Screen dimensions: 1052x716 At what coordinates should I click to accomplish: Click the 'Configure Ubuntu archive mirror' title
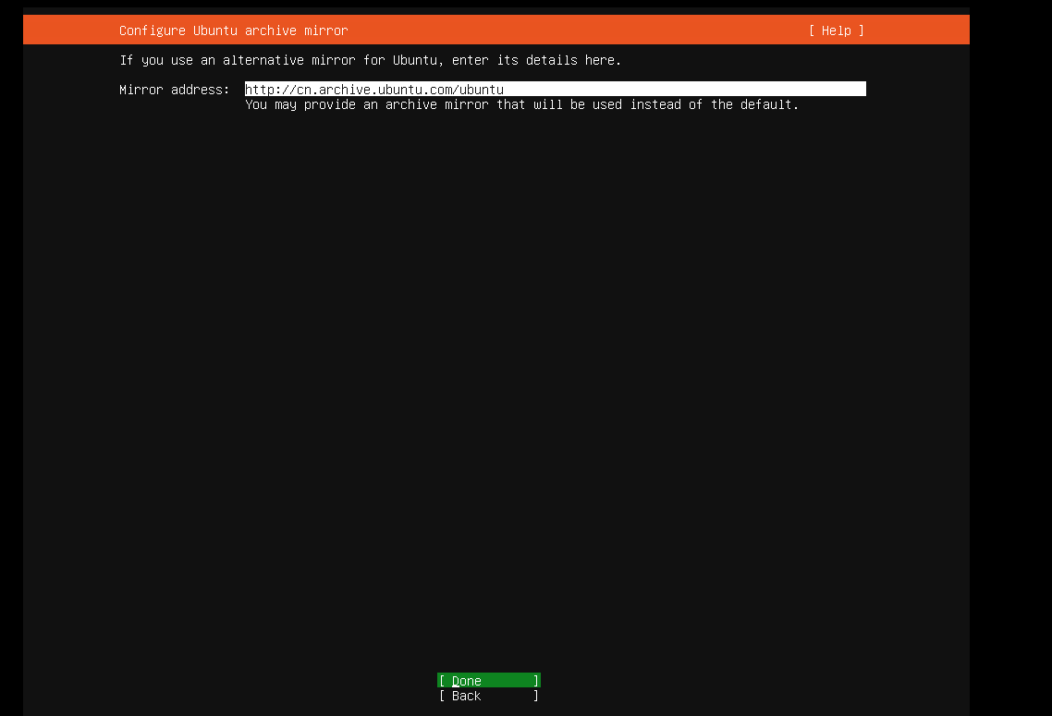point(234,30)
